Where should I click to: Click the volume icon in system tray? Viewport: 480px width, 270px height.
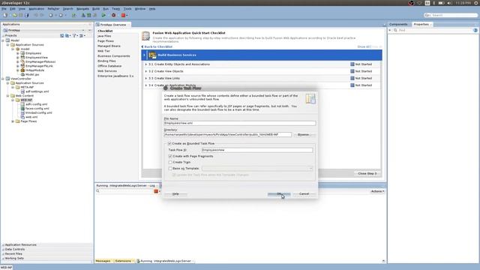click(x=449, y=3)
